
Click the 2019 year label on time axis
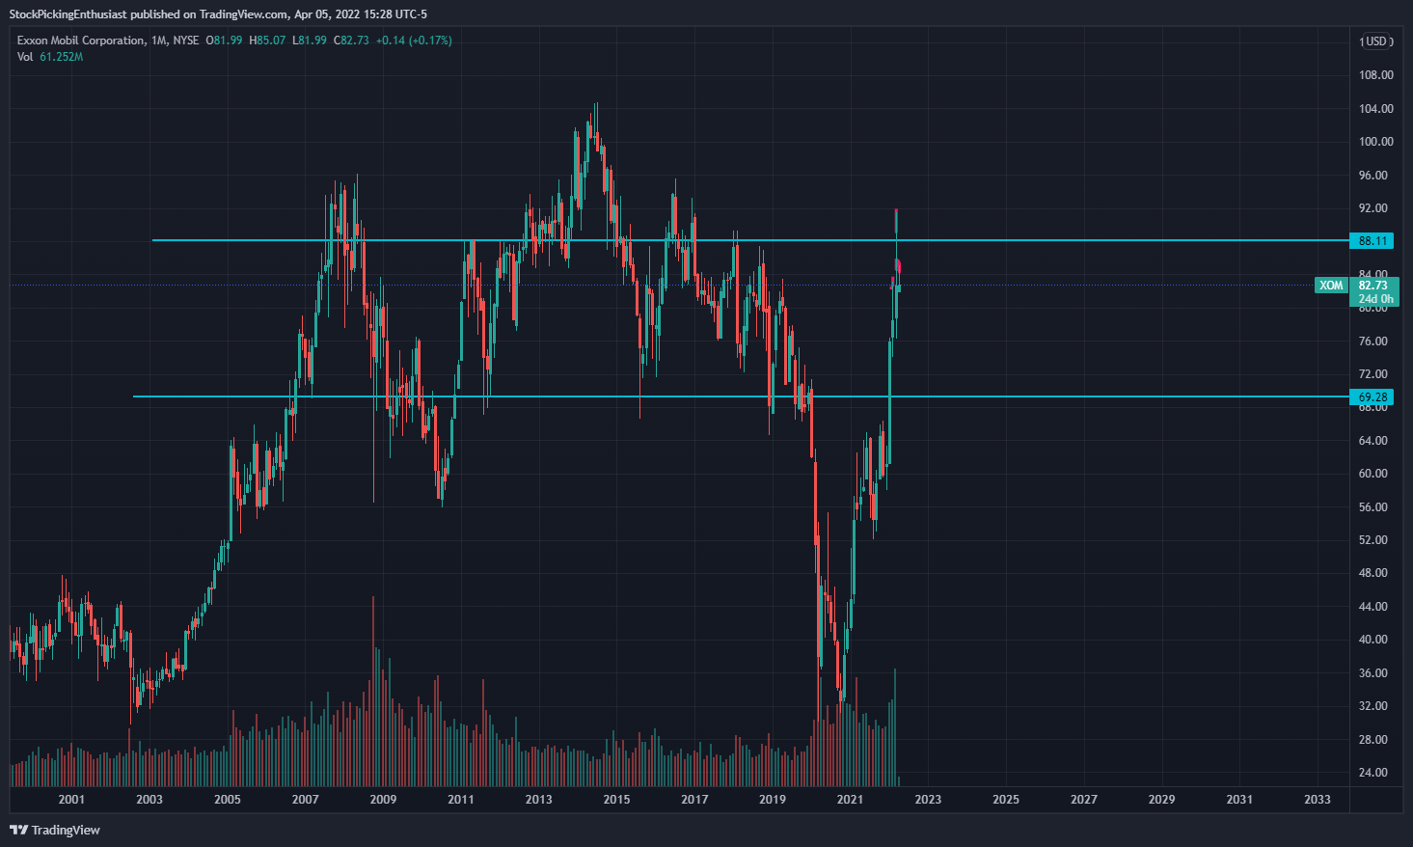(x=773, y=800)
